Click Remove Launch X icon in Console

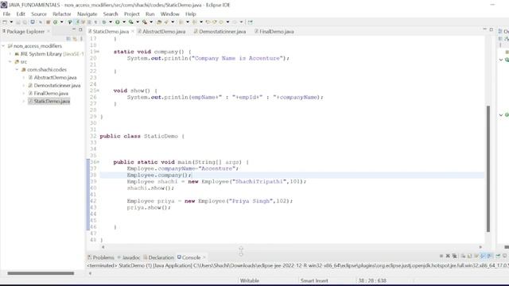[x=448, y=256]
